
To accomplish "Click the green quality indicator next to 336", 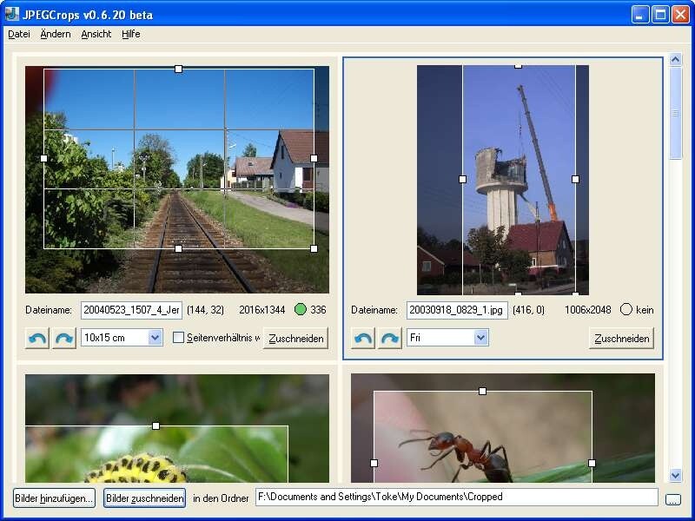I will (301, 310).
